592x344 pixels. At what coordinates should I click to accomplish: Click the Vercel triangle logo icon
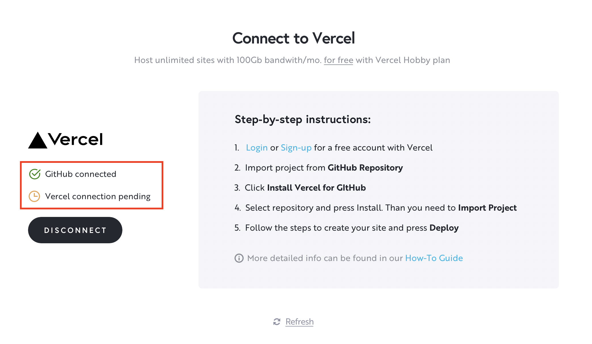tap(38, 140)
